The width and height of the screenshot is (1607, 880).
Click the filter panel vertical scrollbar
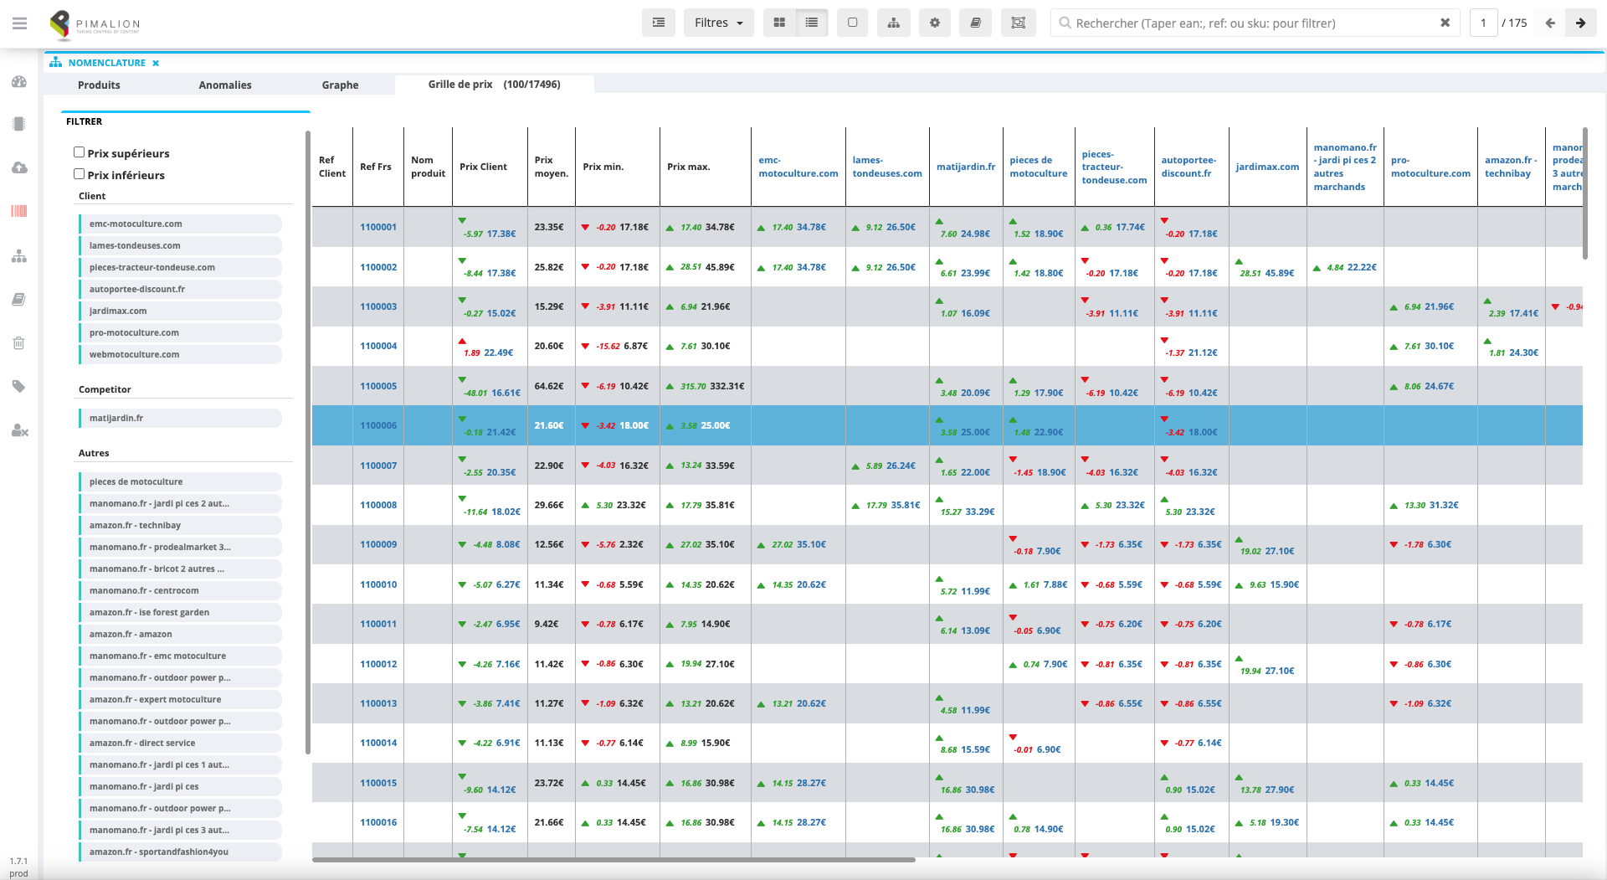(308, 442)
